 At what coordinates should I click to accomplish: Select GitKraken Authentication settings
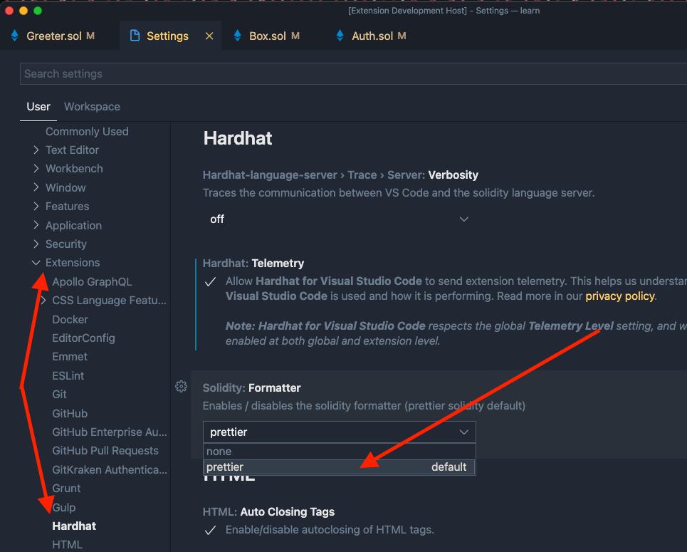110,469
